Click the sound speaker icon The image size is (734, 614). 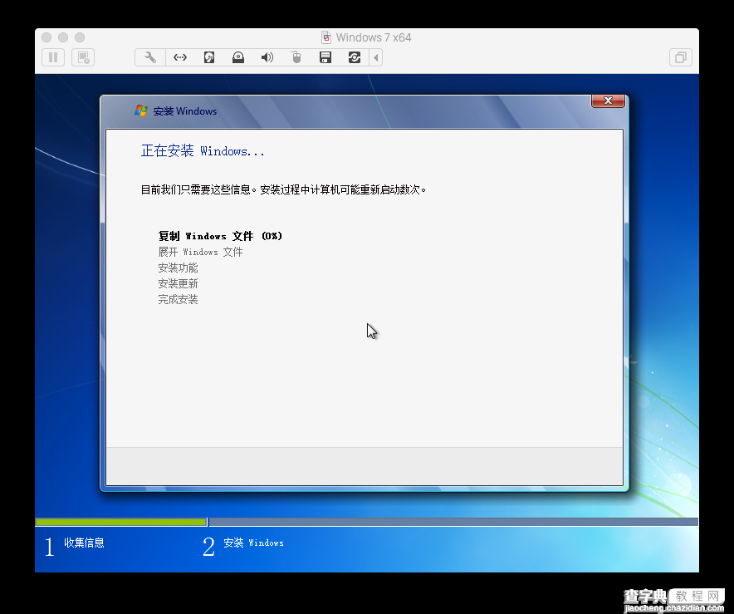pos(267,57)
